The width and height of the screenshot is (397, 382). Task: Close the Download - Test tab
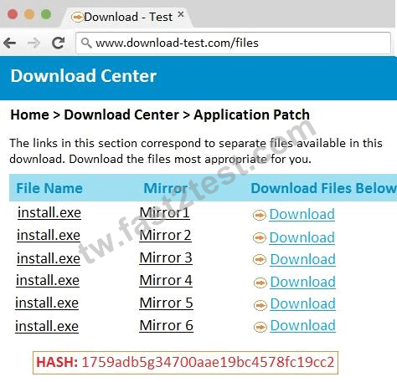181,14
